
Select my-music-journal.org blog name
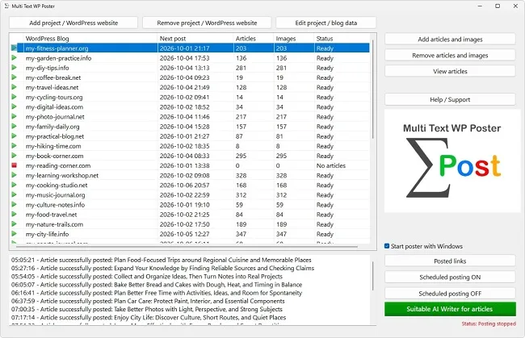point(55,195)
